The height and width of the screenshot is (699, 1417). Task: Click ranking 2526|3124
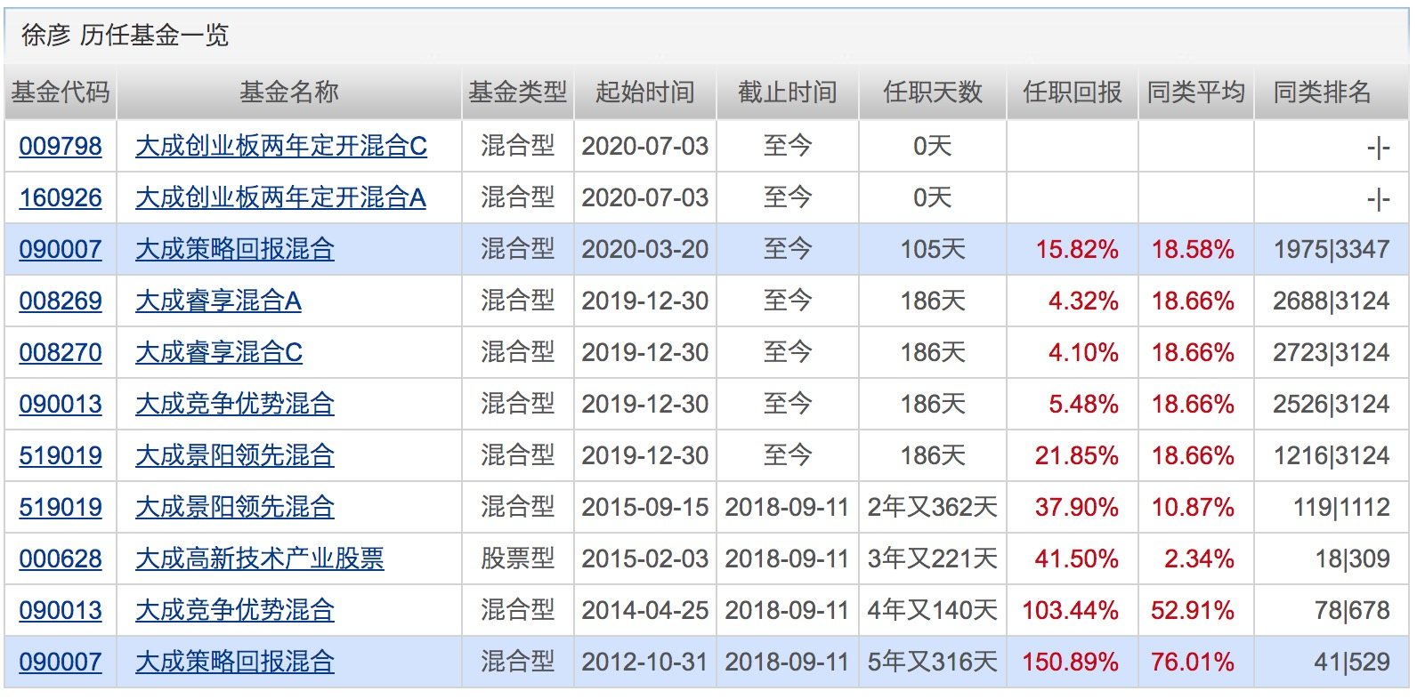1332,404
